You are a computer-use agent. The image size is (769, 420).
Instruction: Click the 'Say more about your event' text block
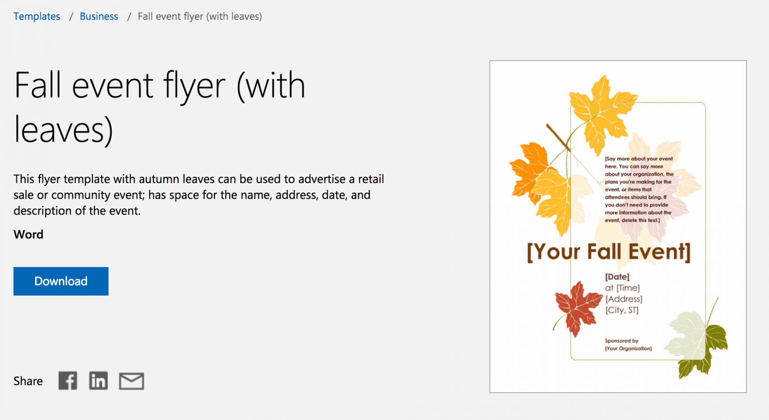pos(638,189)
